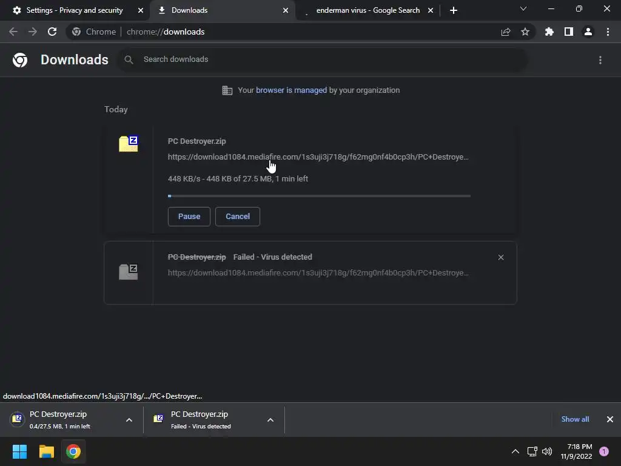Close the download shelf bar

[610, 419]
